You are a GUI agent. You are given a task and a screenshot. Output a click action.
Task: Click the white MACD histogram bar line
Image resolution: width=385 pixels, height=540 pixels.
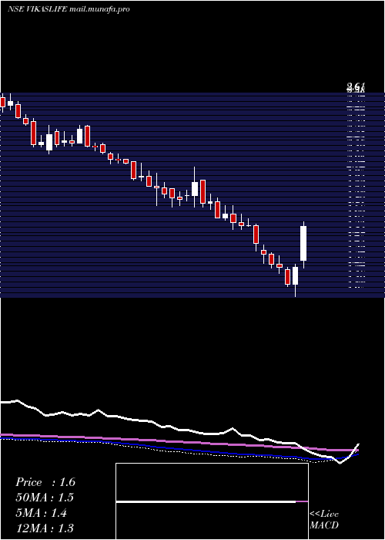(206, 502)
